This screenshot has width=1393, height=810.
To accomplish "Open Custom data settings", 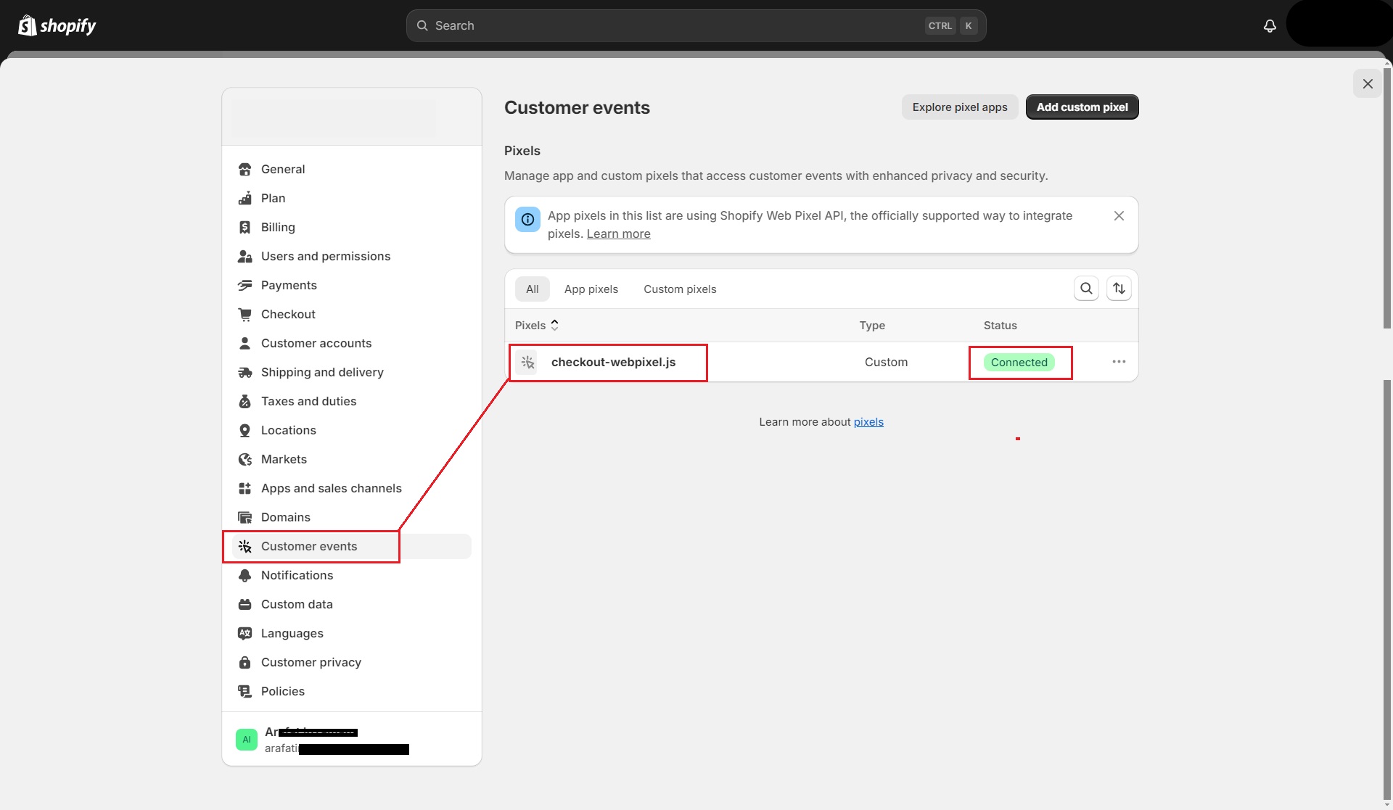I will [x=352, y=604].
